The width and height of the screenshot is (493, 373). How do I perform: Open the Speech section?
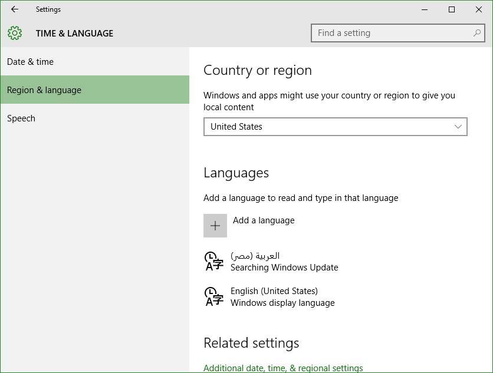point(95,118)
